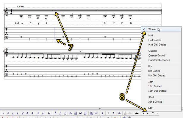Open the rest duration dropdown arrow
Image resolution: width=183 pixels, height=118 pixels.
pos(148,113)
